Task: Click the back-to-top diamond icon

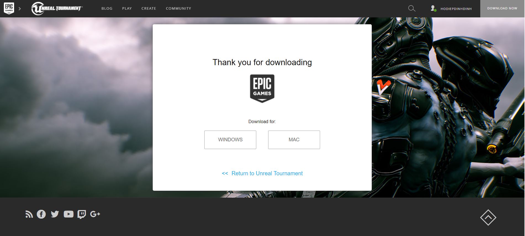Action: point(488,218)
